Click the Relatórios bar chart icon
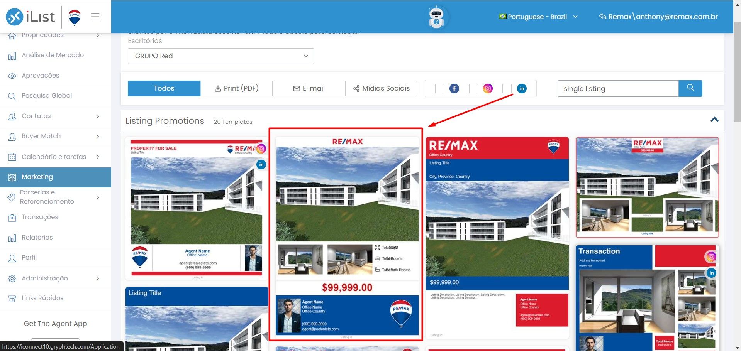 pos(12,238)
